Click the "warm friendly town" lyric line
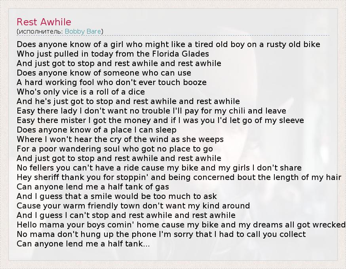The image size is (346, 269). point(133,206)
